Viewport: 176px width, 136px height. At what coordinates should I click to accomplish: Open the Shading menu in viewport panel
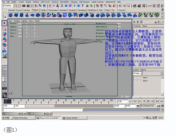[17, 21]
